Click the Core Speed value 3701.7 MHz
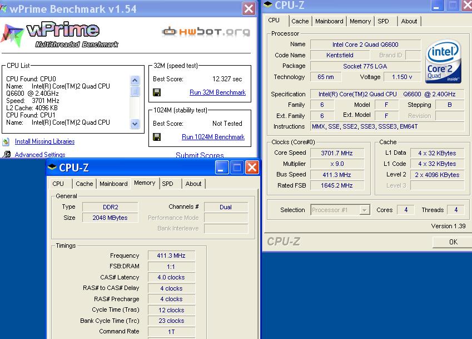The image size is (472, 339). 337,153
